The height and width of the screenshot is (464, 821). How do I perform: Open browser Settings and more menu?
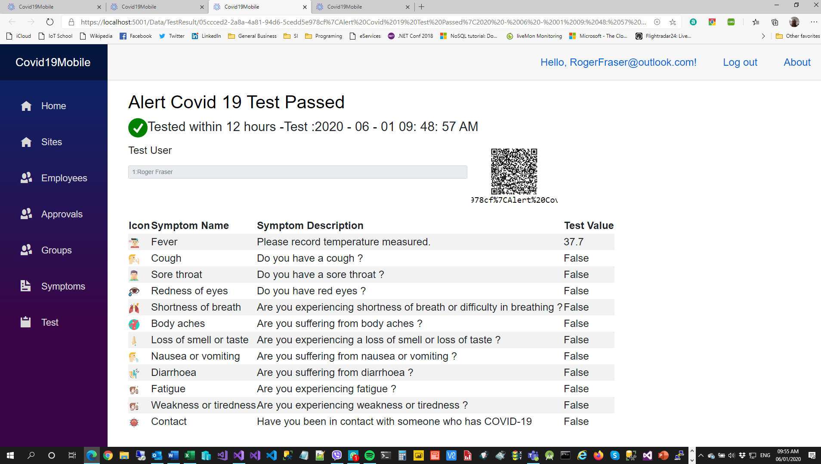(x=814, y=22)
